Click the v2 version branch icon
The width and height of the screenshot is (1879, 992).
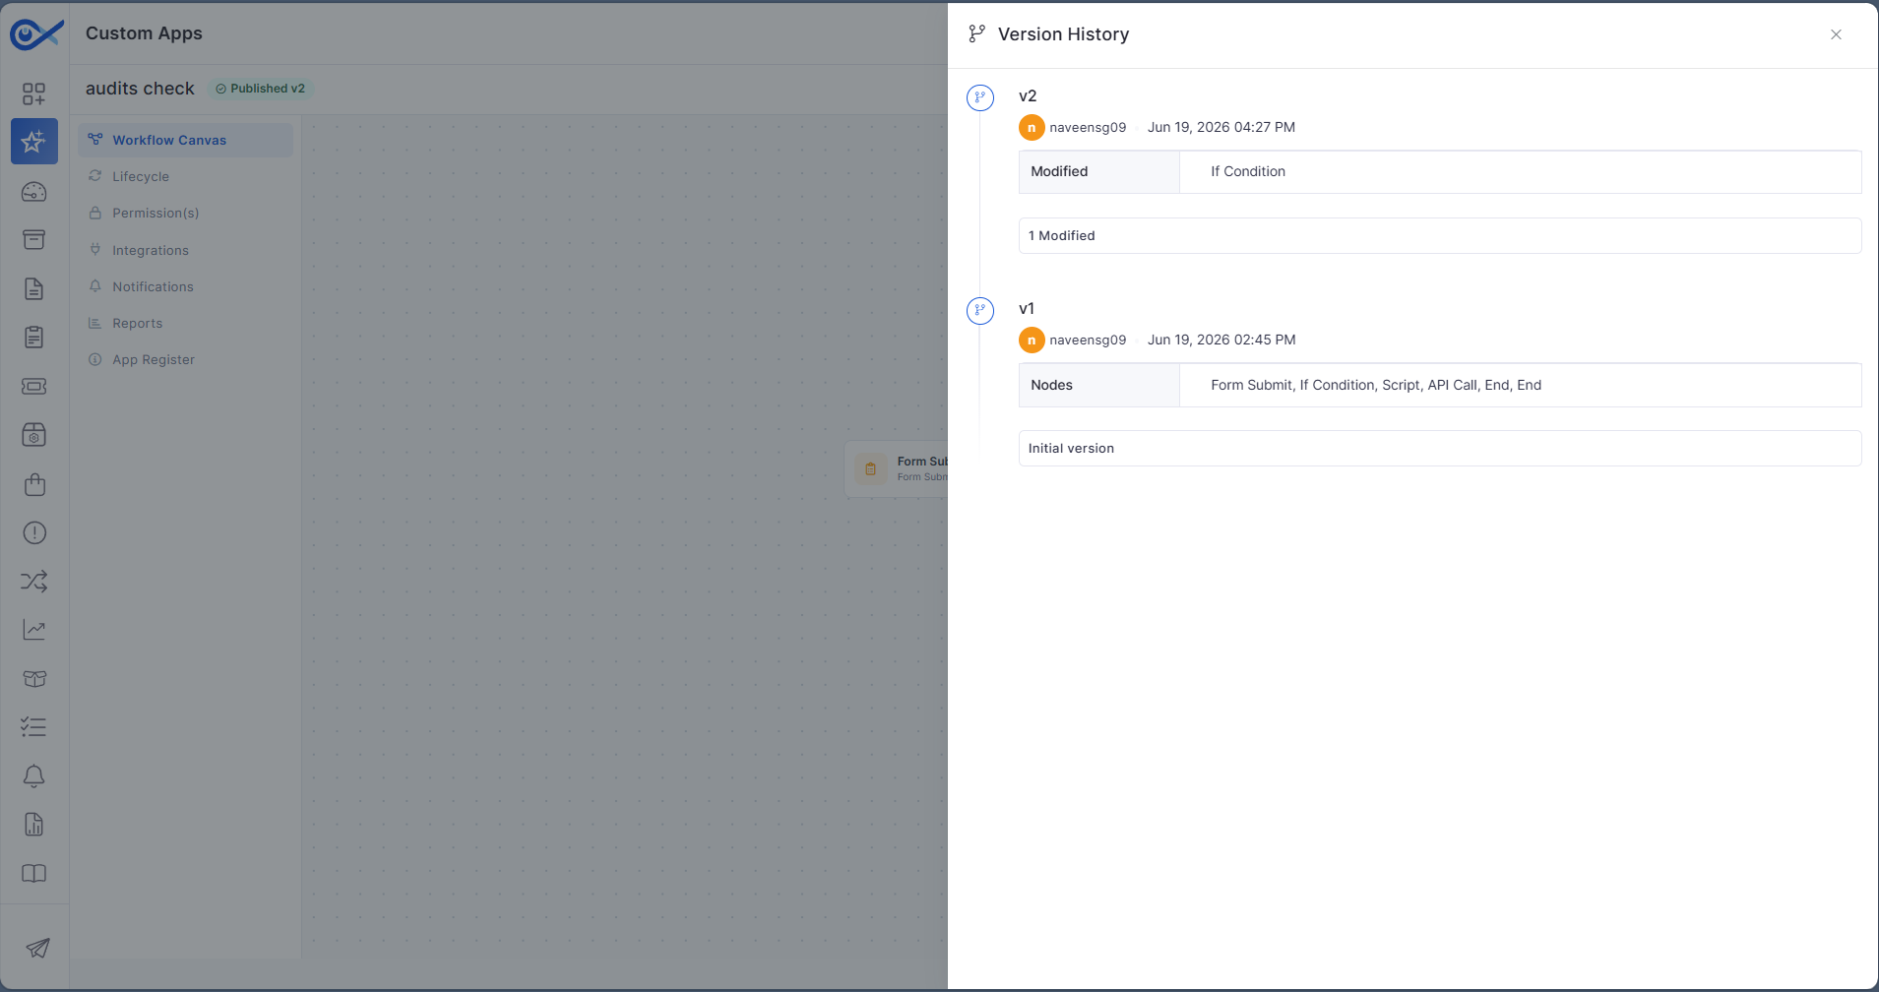point(980,97)
